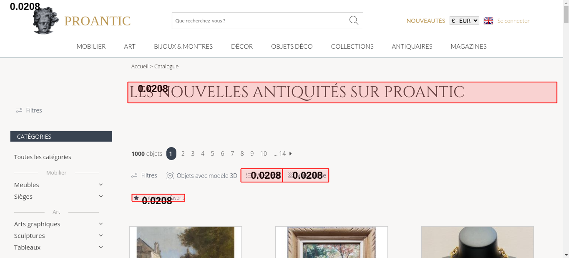Click the next page arrow
Image resolution: width=569 pixels, height=258 pixels.
290,153
